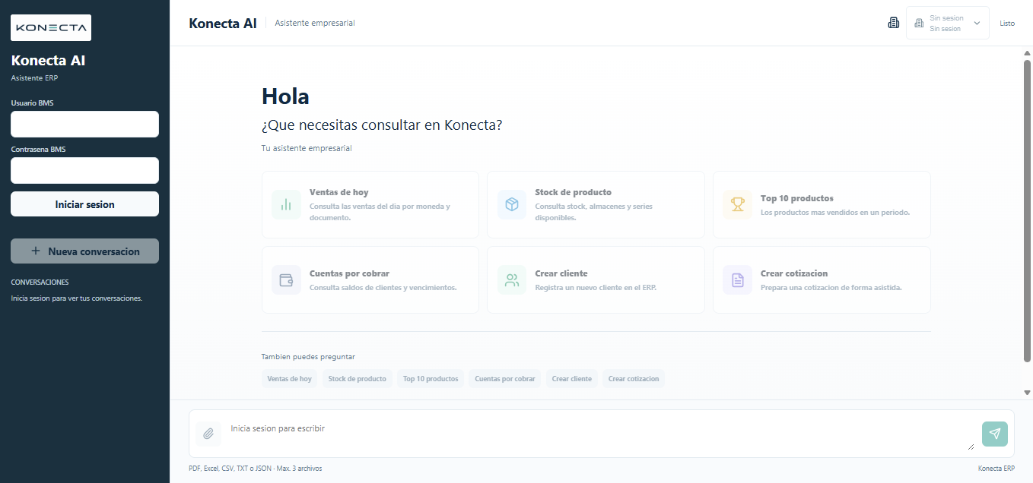Image resolution: width=1033 pixels, height=483 pixels.
Task: Open the Ventas de hoy card
Action: [370, 204]
